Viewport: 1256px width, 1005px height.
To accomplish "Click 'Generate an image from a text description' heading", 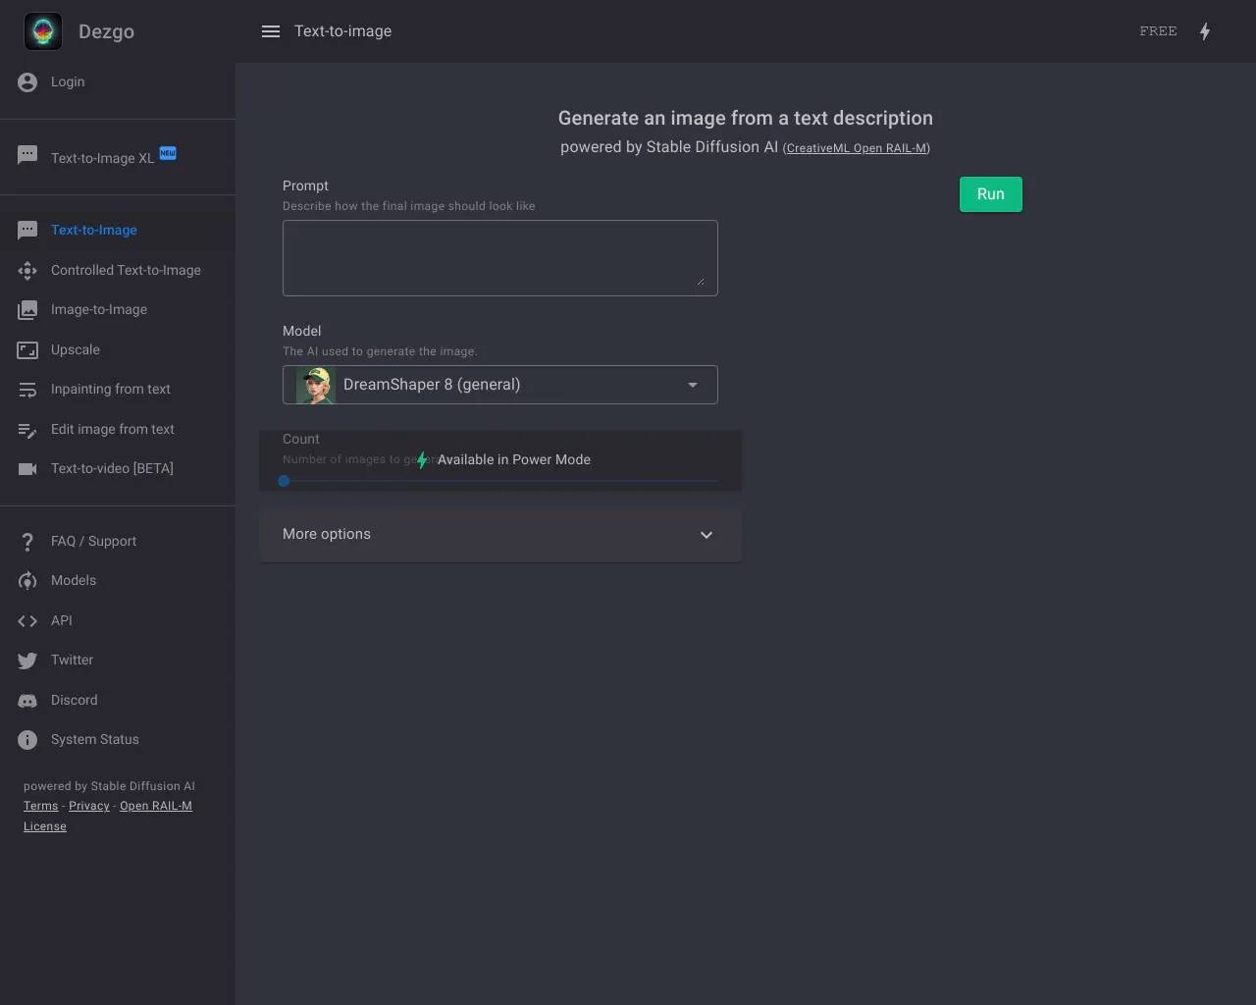I will [x=746, y=118].
